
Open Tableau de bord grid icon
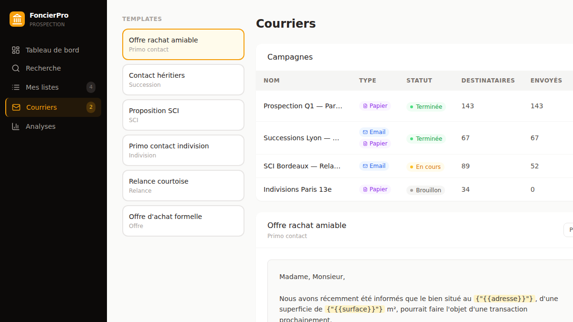tap(16, 50)
